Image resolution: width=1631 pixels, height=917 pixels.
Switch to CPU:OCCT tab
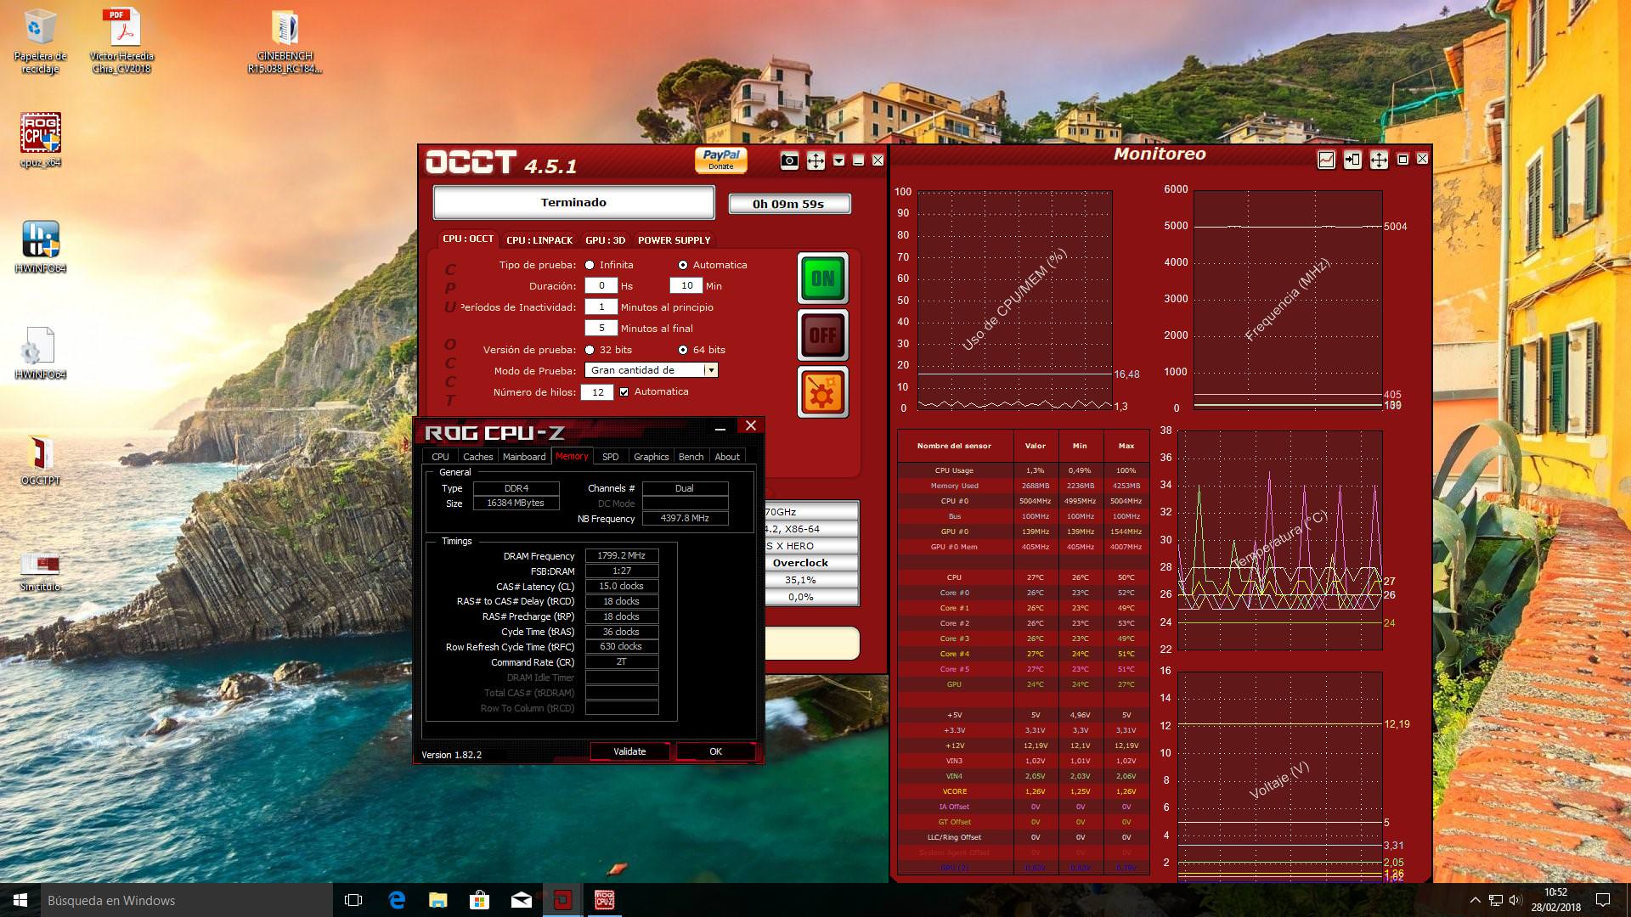pos(467,239)
